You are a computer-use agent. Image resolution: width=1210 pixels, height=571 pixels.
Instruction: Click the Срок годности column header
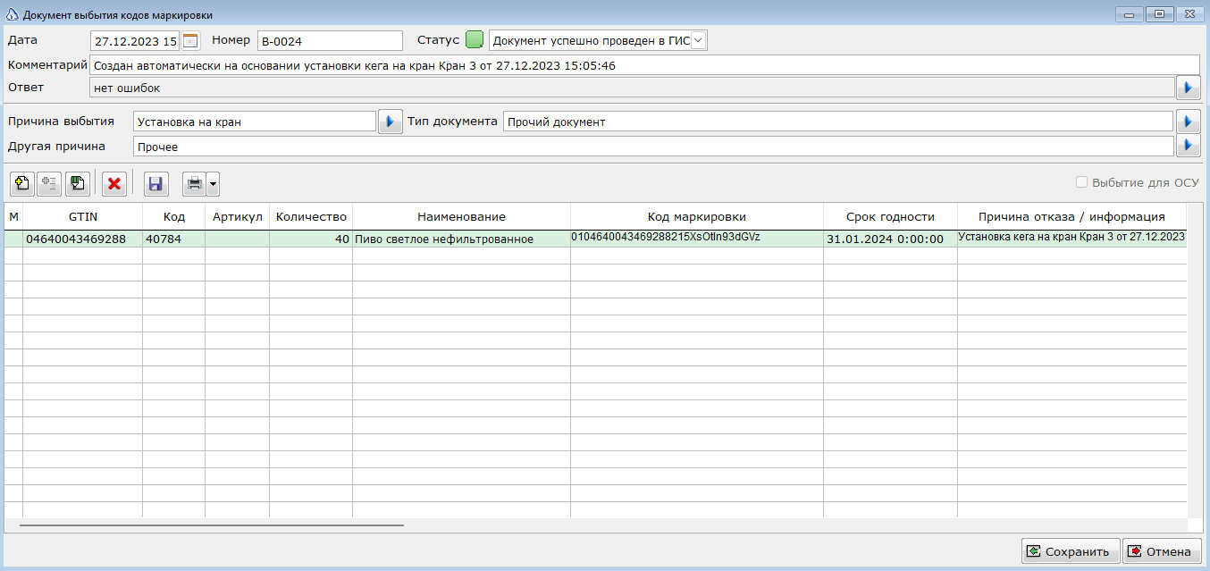(x=890, y=216)
